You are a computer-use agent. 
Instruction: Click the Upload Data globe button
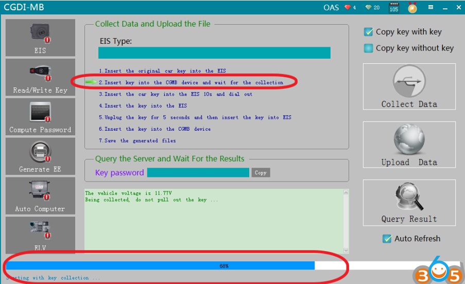pos(409,145)
